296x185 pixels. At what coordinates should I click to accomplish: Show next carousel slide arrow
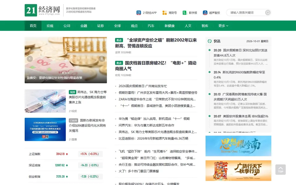tap(102, 59)
